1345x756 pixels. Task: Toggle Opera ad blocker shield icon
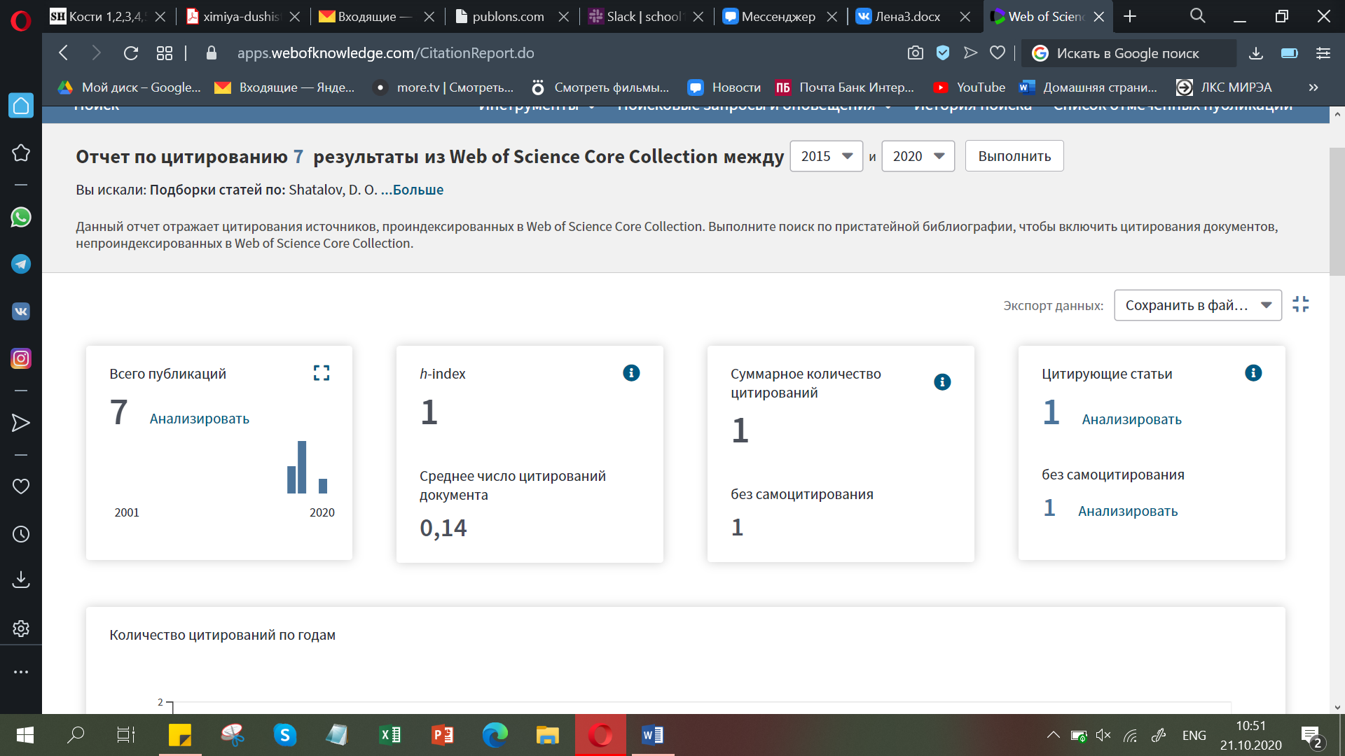(x=943, y=53)
